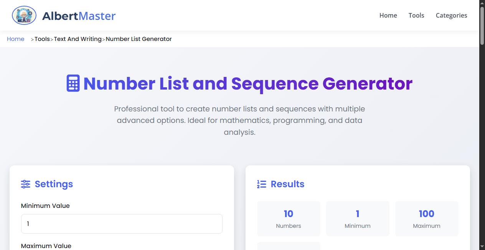Open the Categories menu in the navigation bar
The image size is (485, 250).
451,15
